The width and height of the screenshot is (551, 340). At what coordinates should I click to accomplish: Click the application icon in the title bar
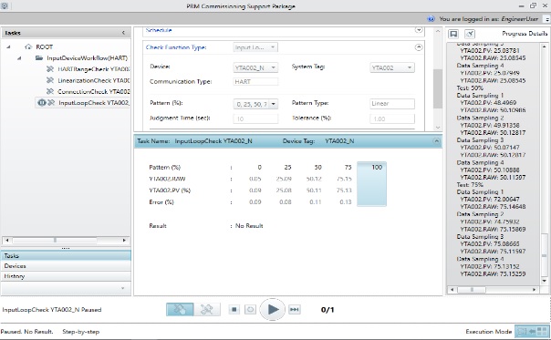5,5
